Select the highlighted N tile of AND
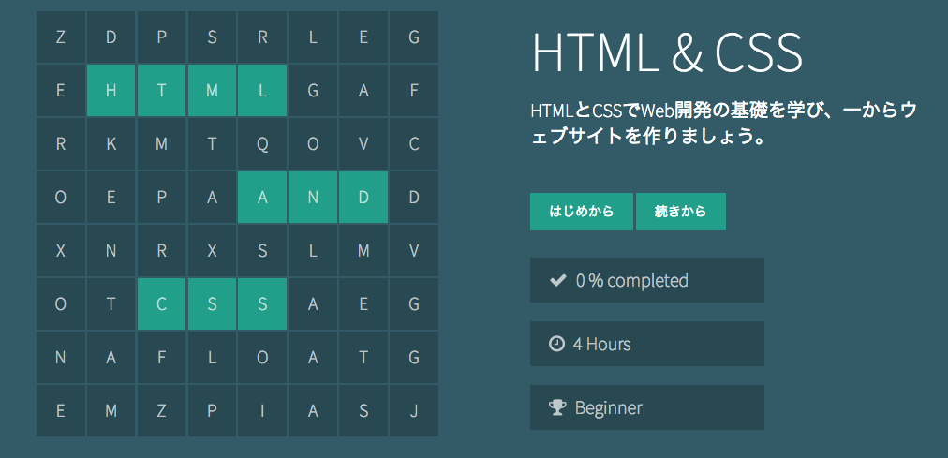The height and width of the screenshot is (458, 948). 313,198
